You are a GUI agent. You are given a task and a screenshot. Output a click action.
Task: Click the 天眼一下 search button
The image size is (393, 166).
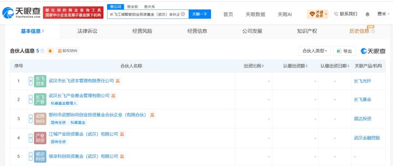200,14
